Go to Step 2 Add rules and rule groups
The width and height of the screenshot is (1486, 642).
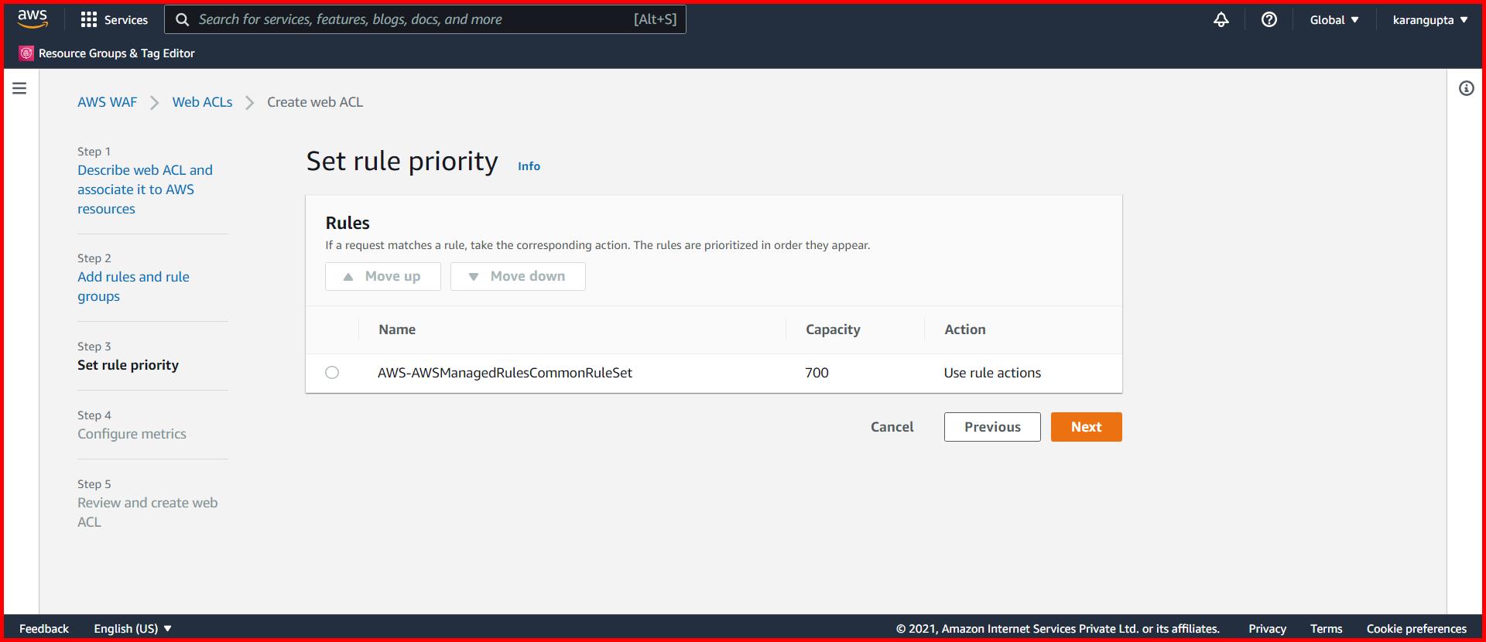[133, 286]
